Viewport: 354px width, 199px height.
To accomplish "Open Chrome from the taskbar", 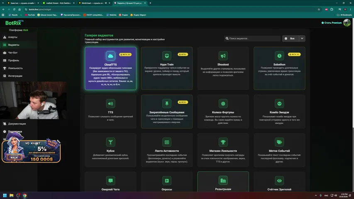I will 24,195.
